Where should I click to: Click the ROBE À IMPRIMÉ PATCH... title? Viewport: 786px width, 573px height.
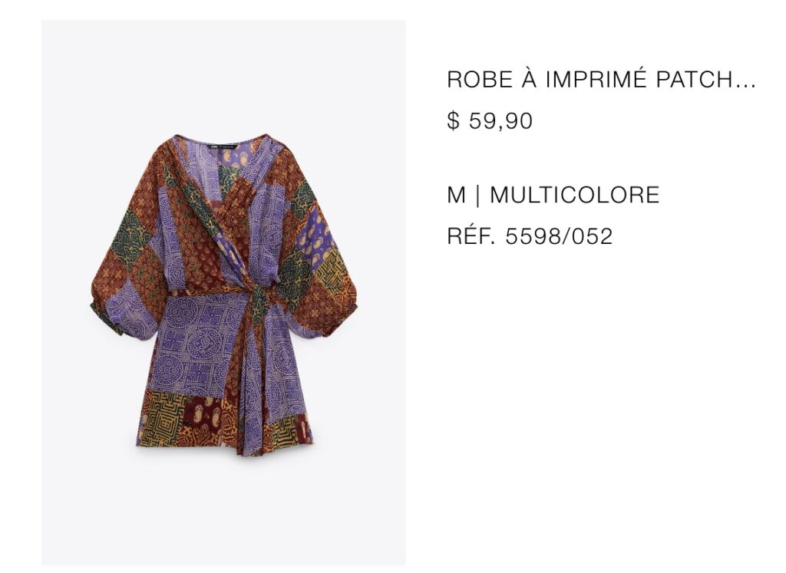coord(601,80)
